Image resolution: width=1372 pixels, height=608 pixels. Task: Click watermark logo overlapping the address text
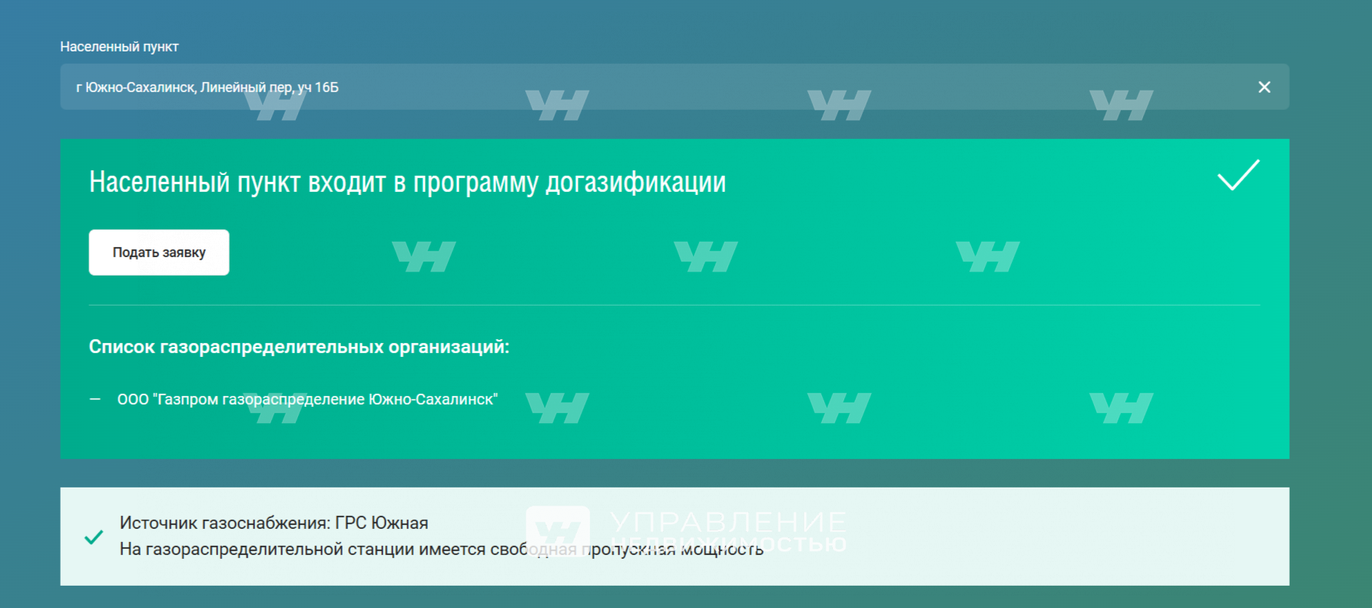pyautogui.click(x=275, y=106)
